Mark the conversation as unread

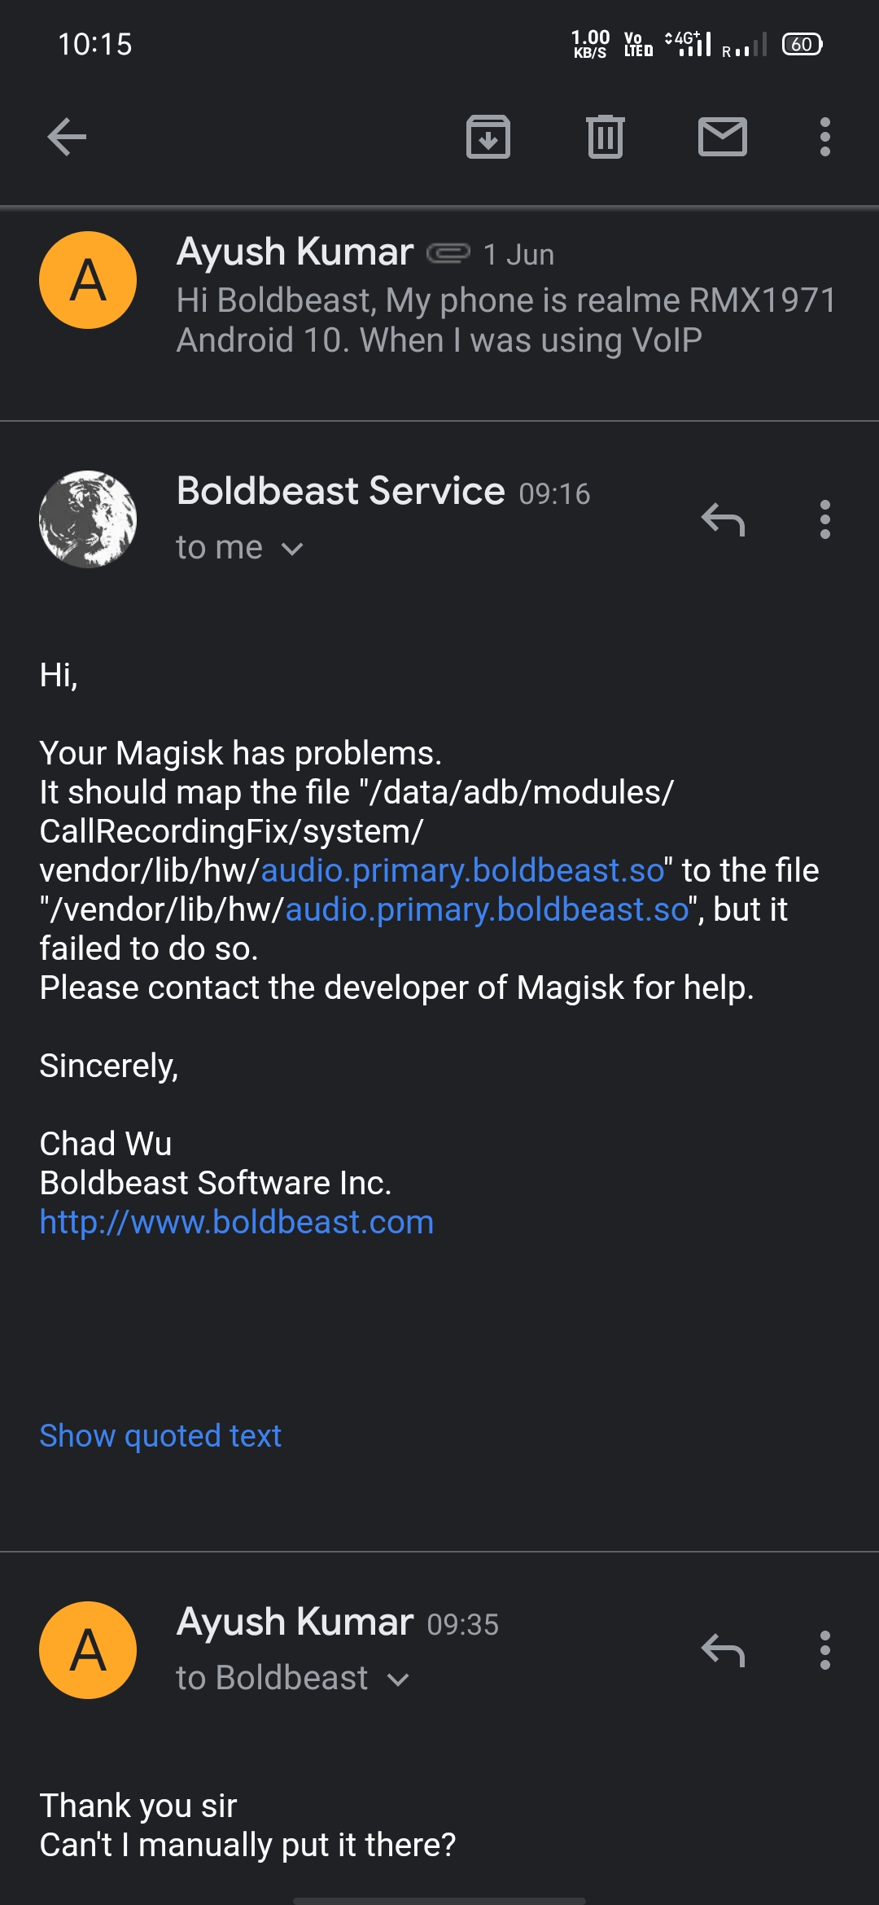[x=722, y=138]
